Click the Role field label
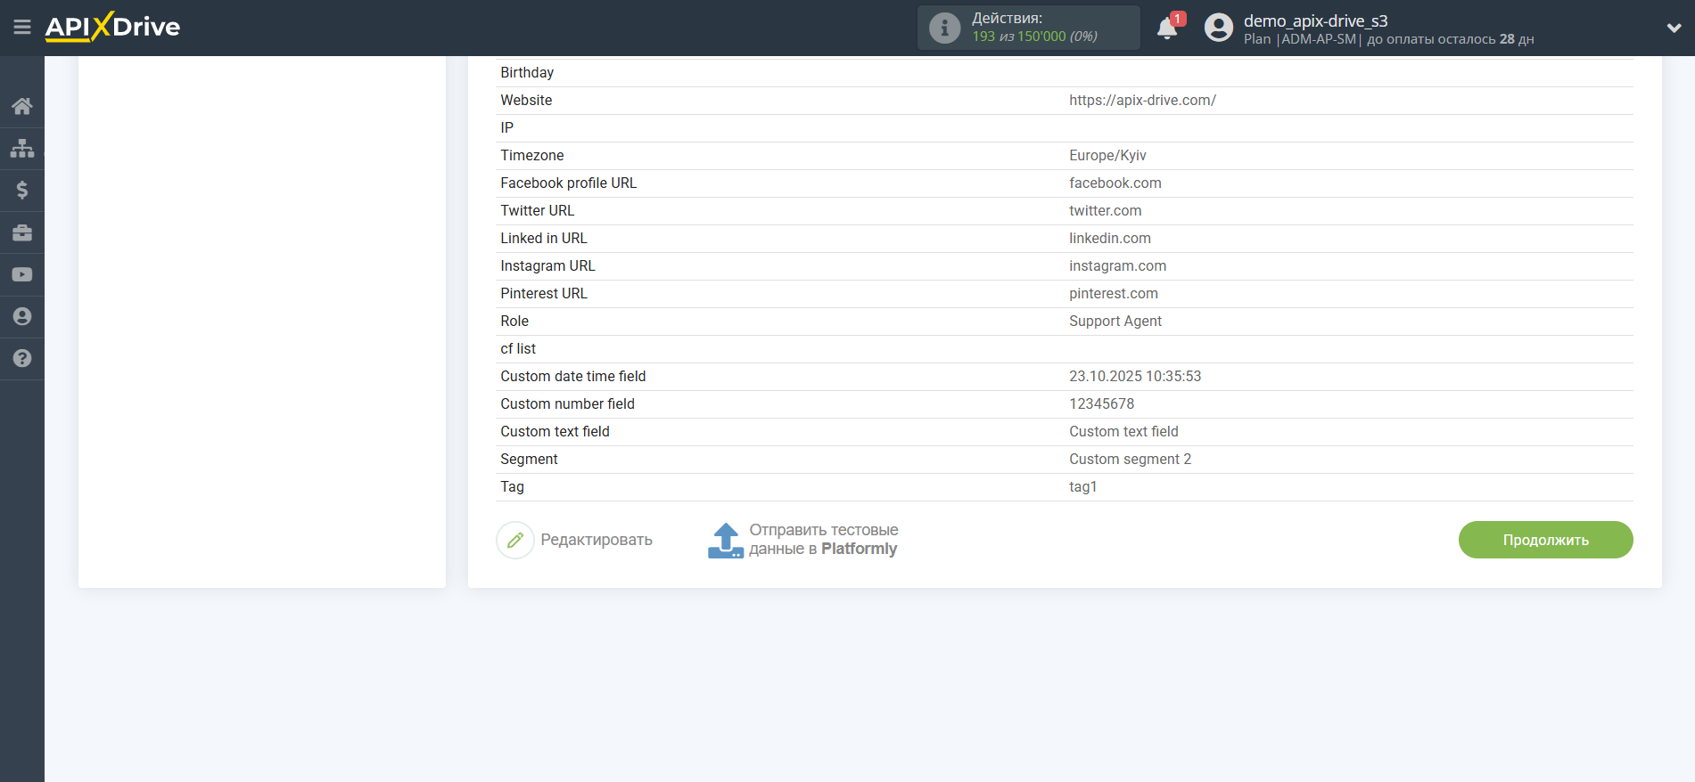 [514, 322]
